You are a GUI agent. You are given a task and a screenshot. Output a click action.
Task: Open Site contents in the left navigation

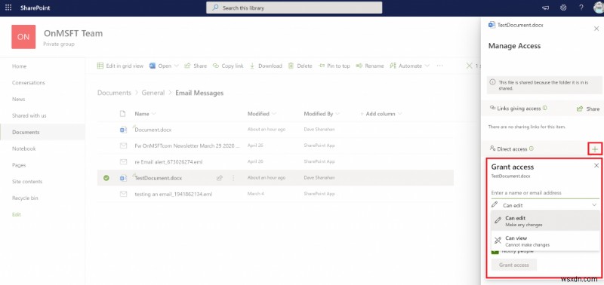tap(27, 182)
